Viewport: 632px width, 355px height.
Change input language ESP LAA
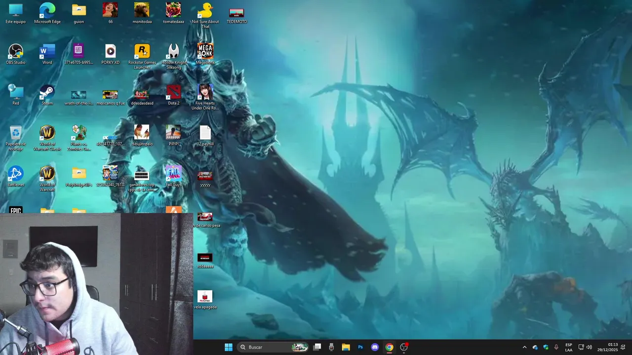pos(569,347)
